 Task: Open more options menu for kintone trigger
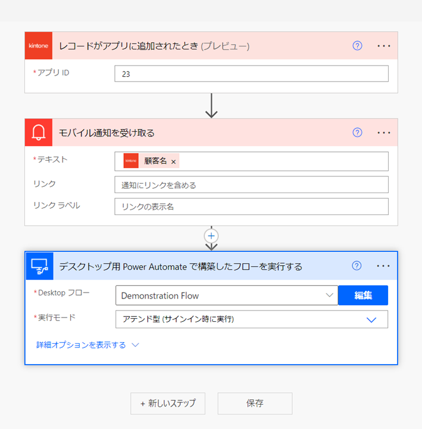[x=384, y=46]
